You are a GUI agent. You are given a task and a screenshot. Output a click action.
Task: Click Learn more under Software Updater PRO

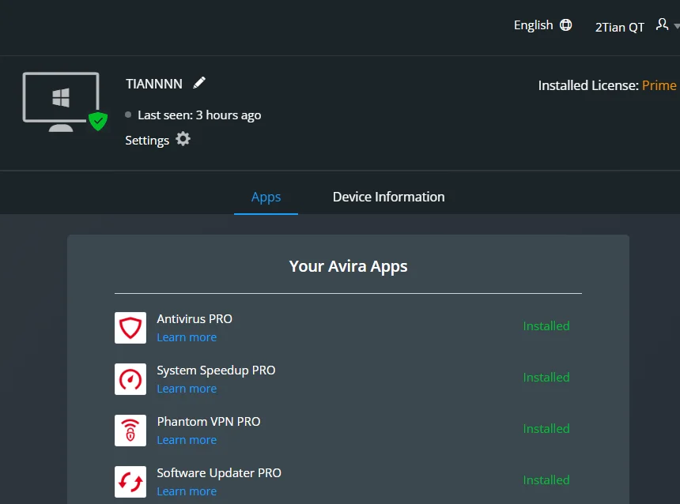pos(187,491)
